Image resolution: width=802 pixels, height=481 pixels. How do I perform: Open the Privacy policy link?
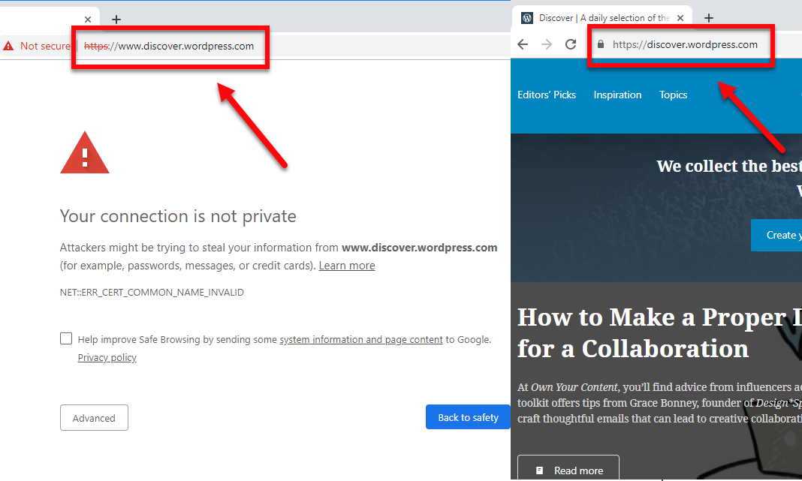[107, 358]
